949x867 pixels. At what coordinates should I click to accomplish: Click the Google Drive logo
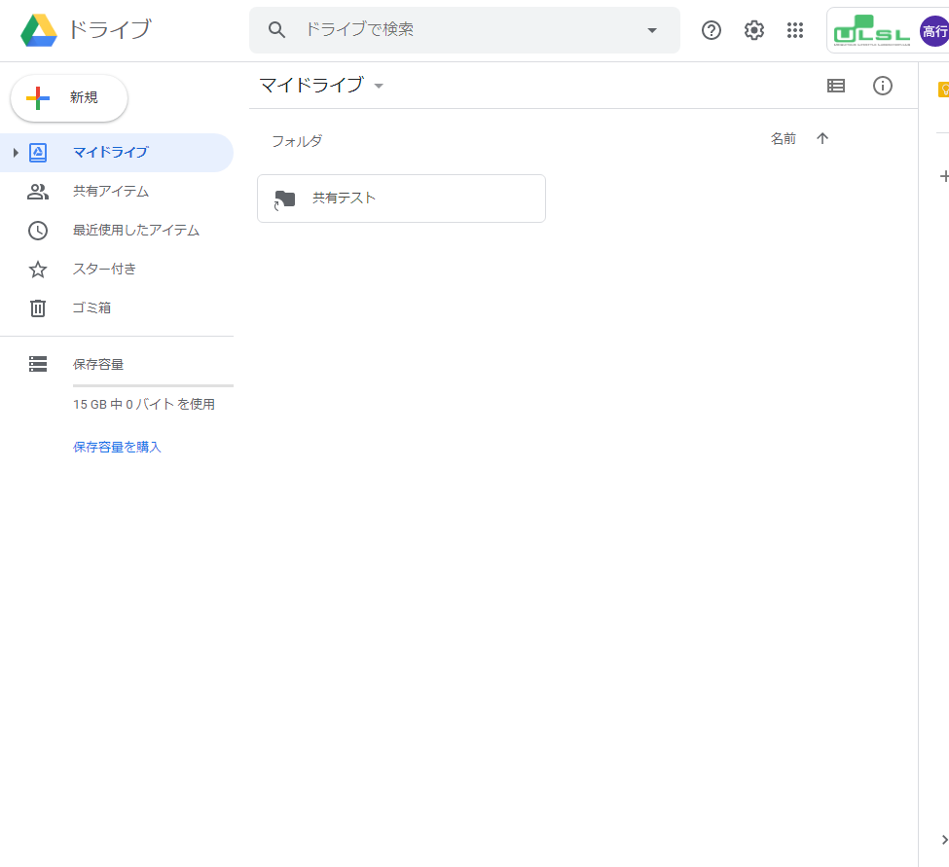(x=39, y=30)
